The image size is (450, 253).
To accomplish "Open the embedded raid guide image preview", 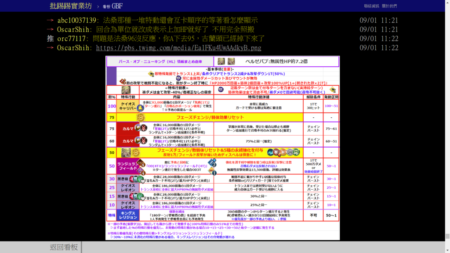I will (223, 148).
